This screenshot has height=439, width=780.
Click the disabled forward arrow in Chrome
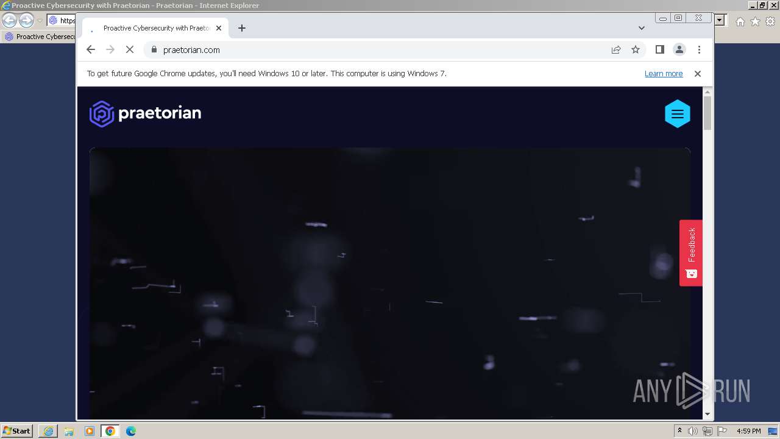point(110,50)
